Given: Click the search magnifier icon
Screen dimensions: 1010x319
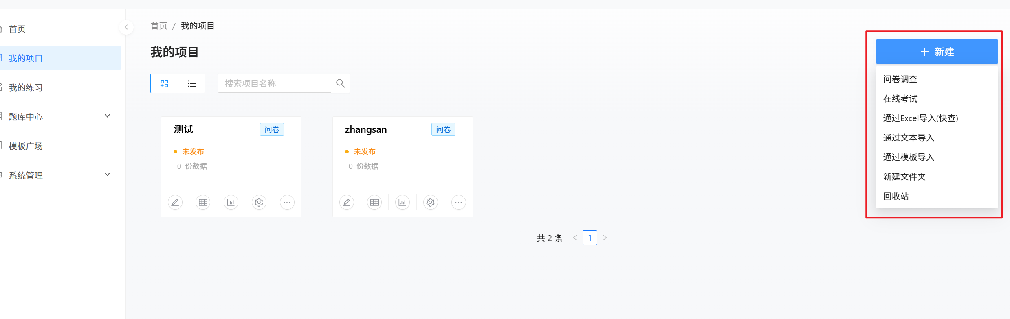Looking at the screenshot, I should pyautogui.click(x=341, y=83).
